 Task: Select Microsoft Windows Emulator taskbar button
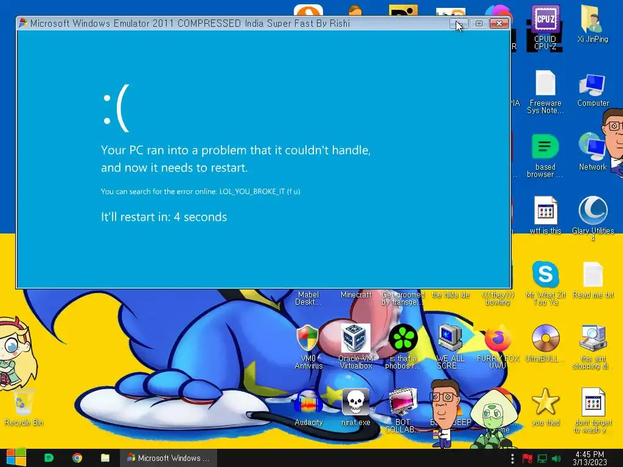[x=169, y=458]
